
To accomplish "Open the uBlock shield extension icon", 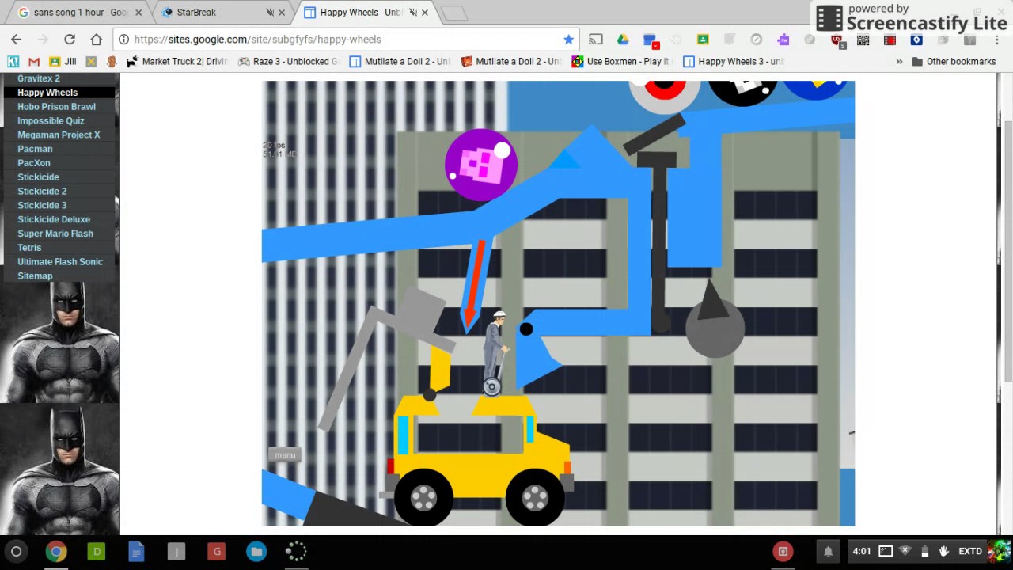I will click(837, 40).
